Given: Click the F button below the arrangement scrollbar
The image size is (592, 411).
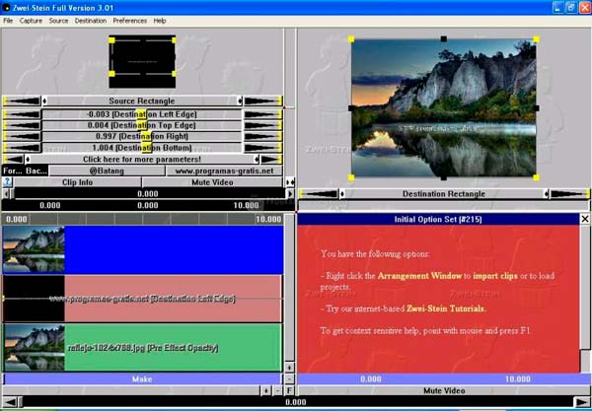Looking at the screenshot, I should (x=289, y=390).
